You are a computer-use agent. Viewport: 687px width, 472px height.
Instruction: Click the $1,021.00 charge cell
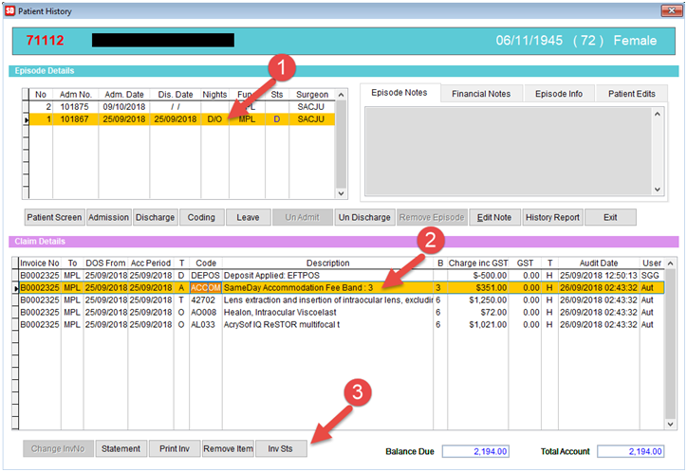[478, 324]
